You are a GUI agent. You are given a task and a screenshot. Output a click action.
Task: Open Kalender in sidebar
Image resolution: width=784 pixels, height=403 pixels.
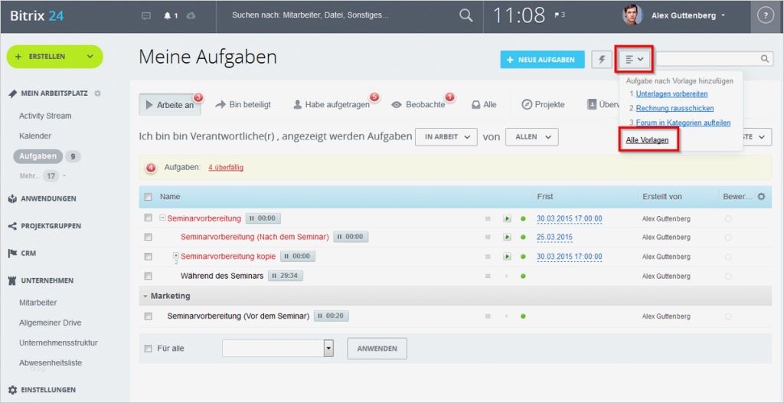click(35, 136)
